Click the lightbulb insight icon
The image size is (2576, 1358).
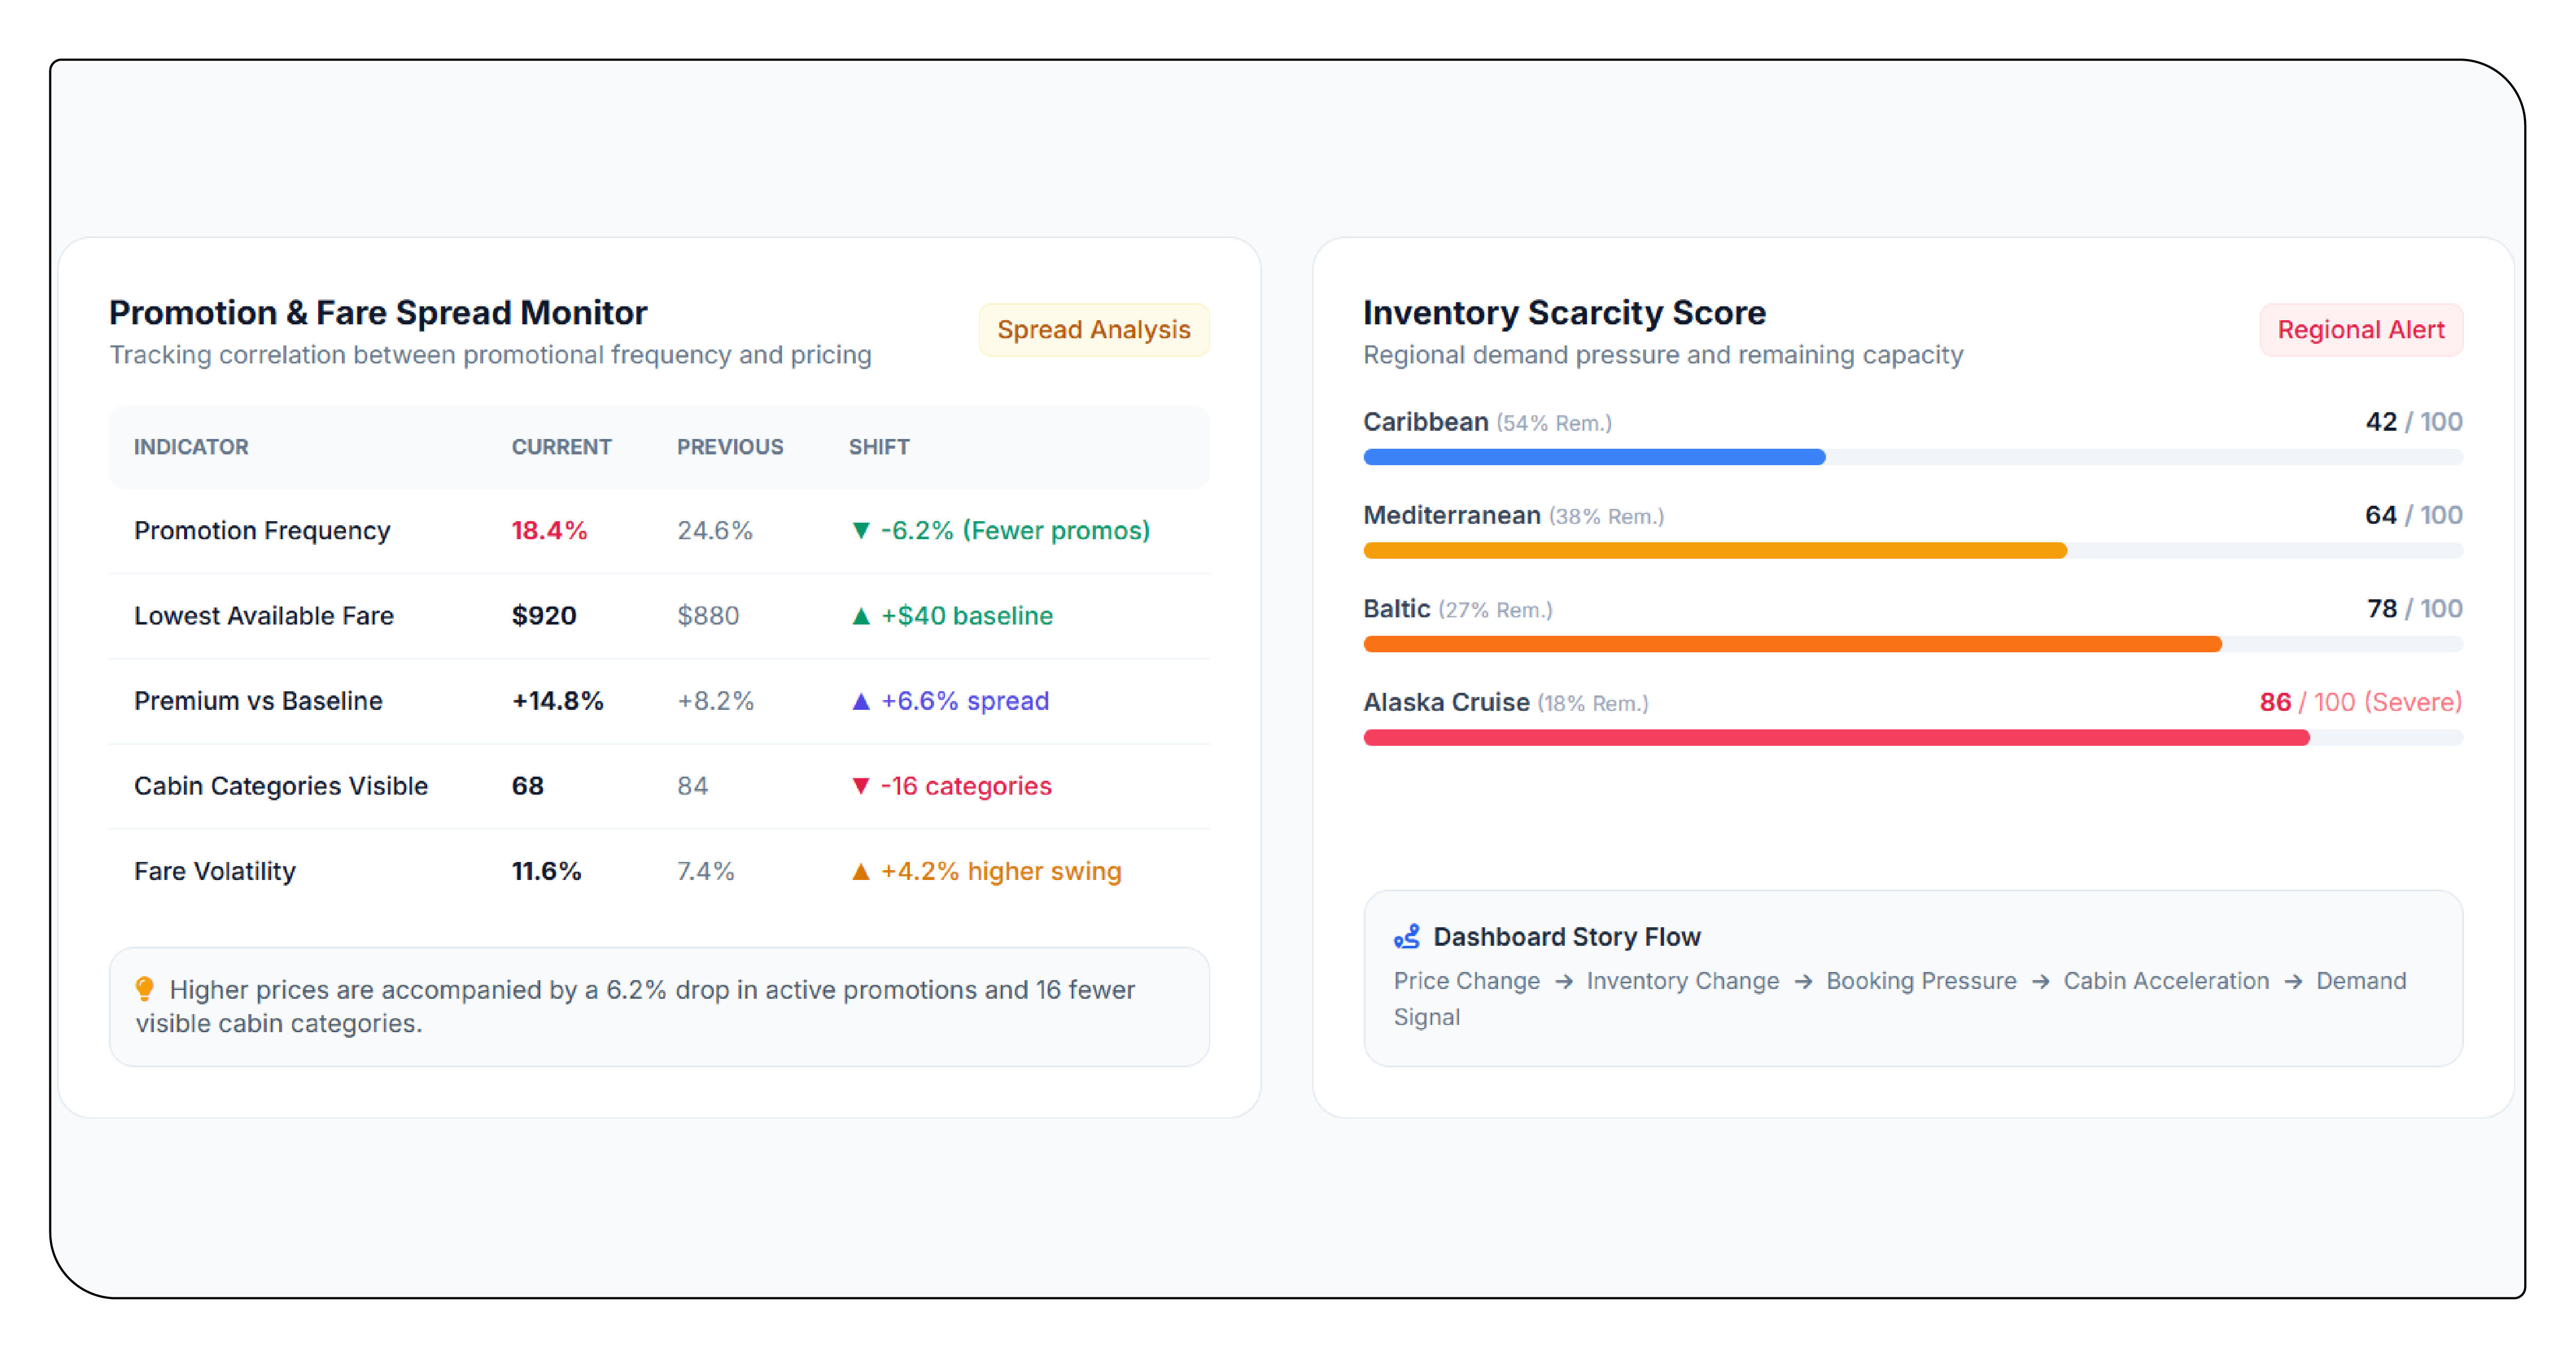tap(144, 988)
